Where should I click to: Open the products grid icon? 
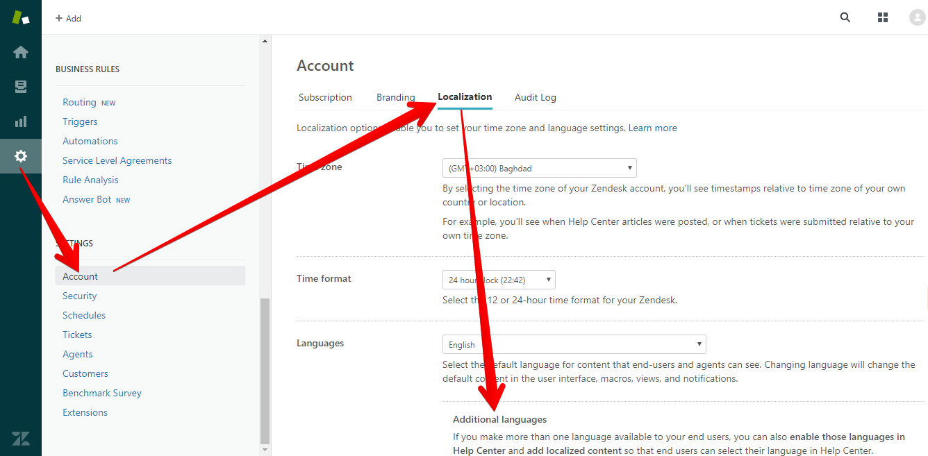click(x=883, y=17)
